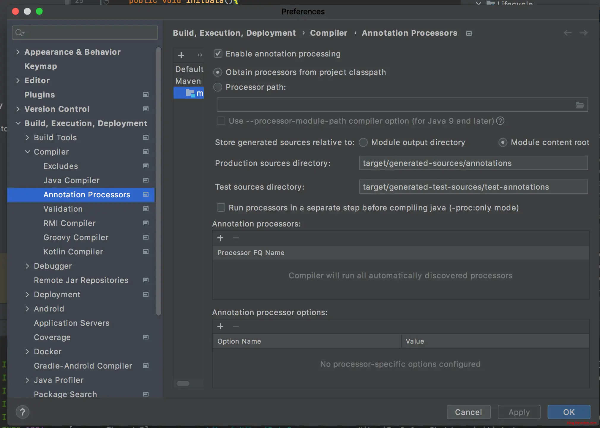Image resolution: width=600 pixels, height=428 pixels.
Task: Click the add profile plus icon
Action: click(x=181, y=55)
